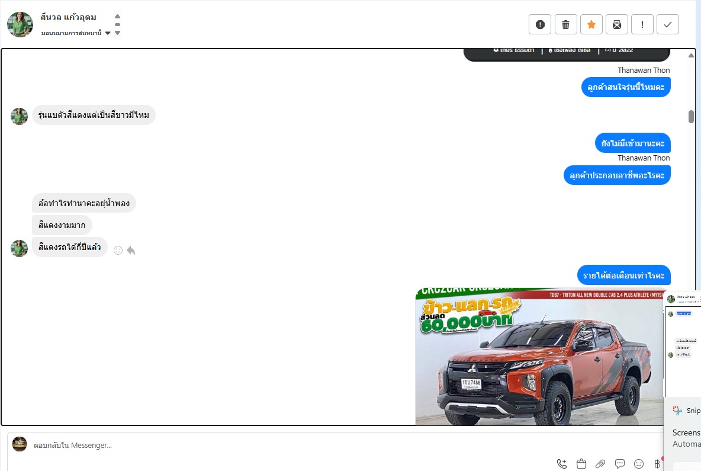Select the message สีแดงงามมาก
701x471 pixels.
tap(62, 225)
